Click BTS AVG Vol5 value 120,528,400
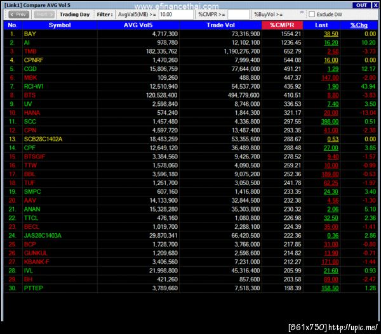The height and width of the screenshot is (334, 381). coord(161,95)
